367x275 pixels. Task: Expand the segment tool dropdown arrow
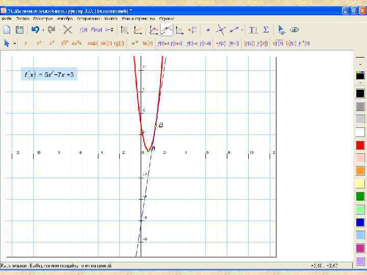pos(242,30)
